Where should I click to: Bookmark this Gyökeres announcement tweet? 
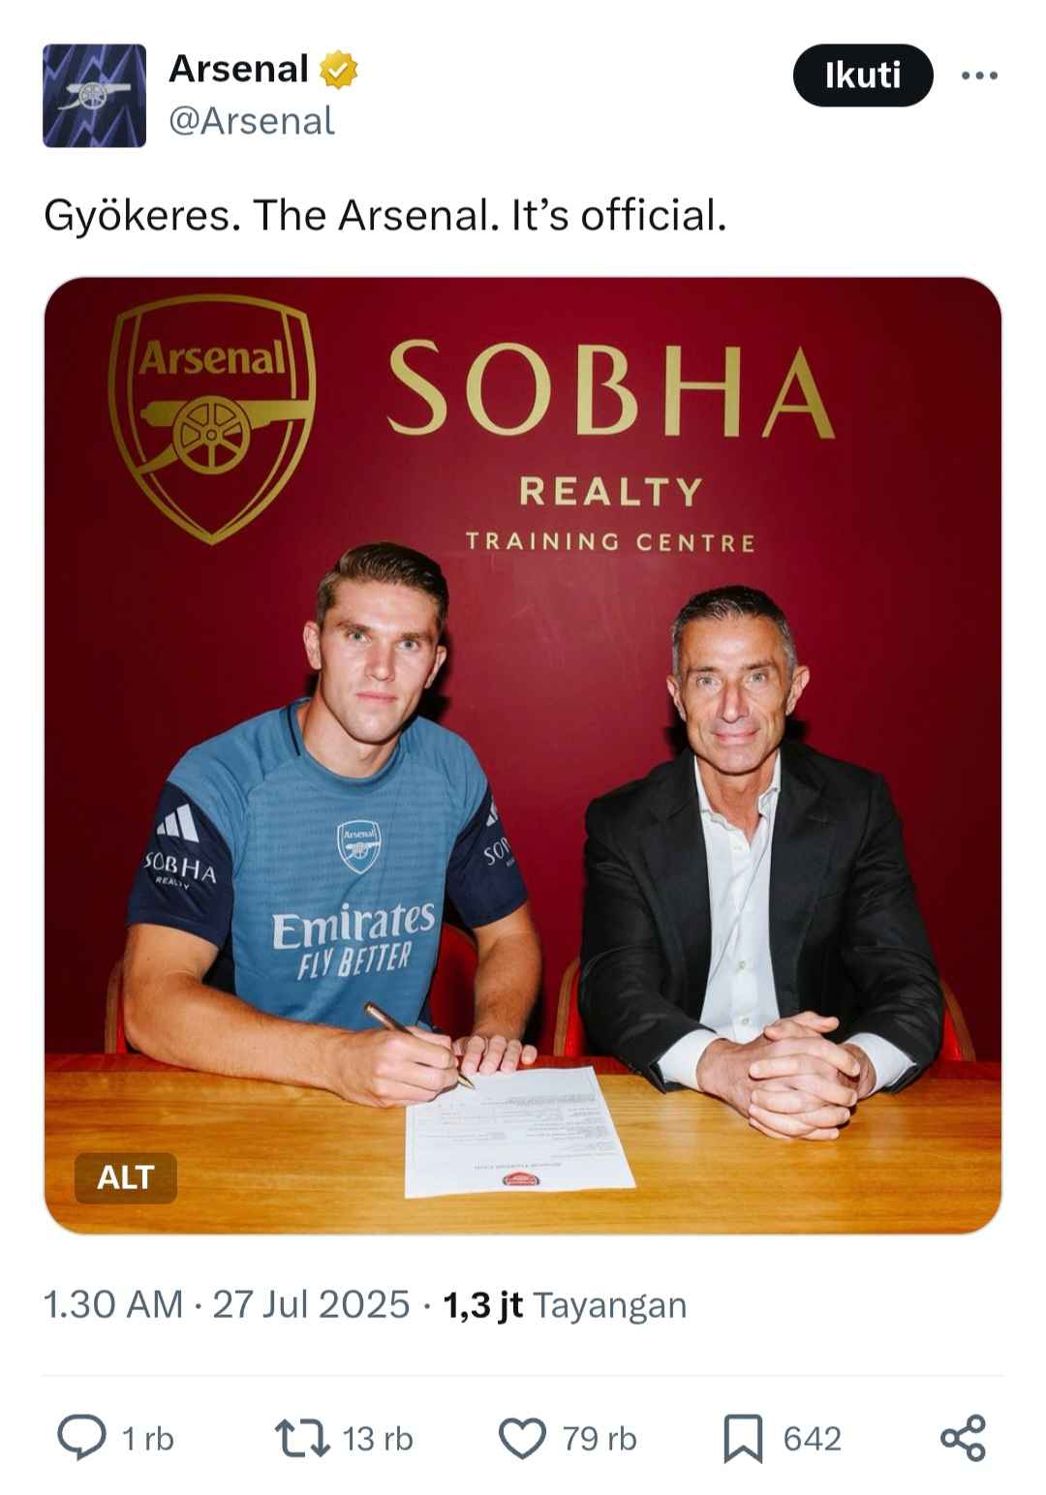click(743, 1438)
